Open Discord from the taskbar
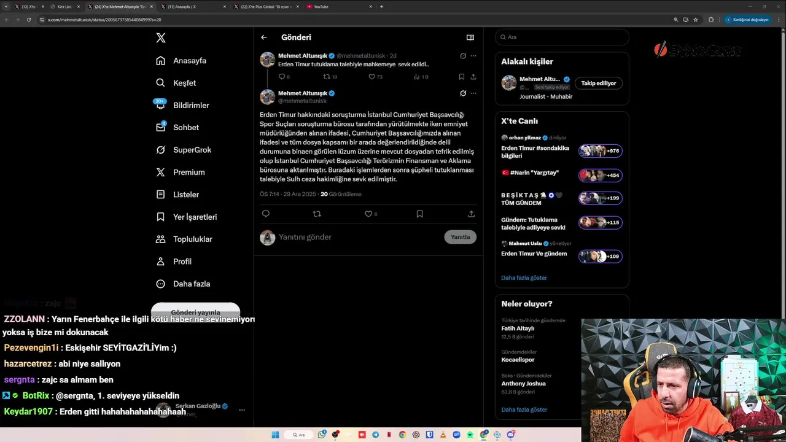This screenshot has height=442, width=786. coord(511,435)
